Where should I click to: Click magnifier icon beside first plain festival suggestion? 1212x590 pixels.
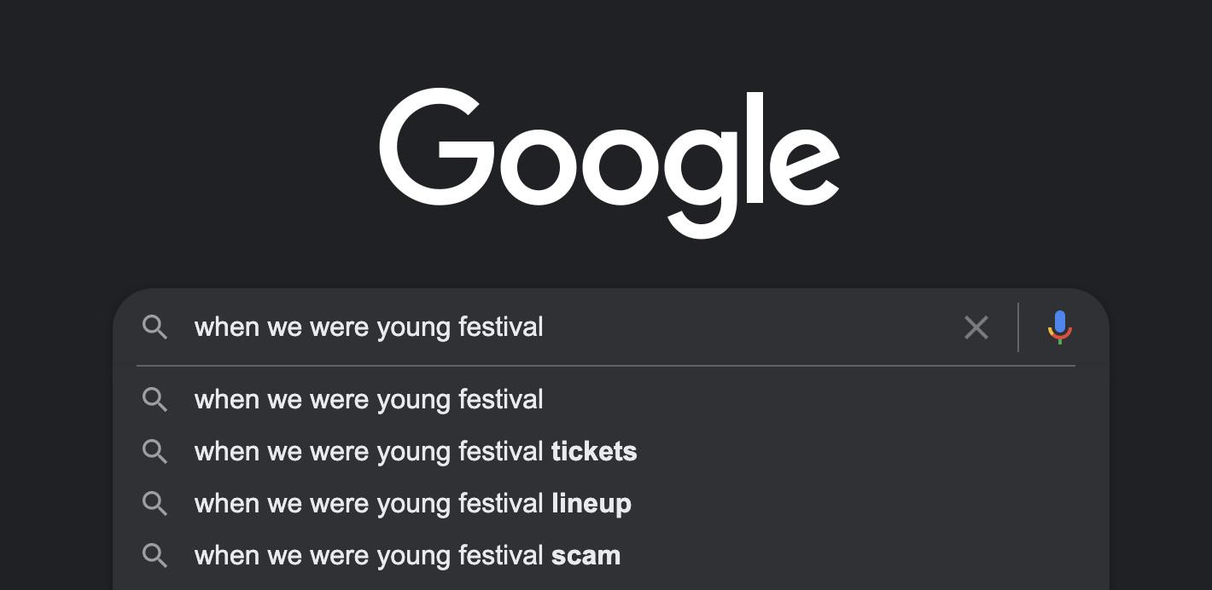(x=154, y=400)
